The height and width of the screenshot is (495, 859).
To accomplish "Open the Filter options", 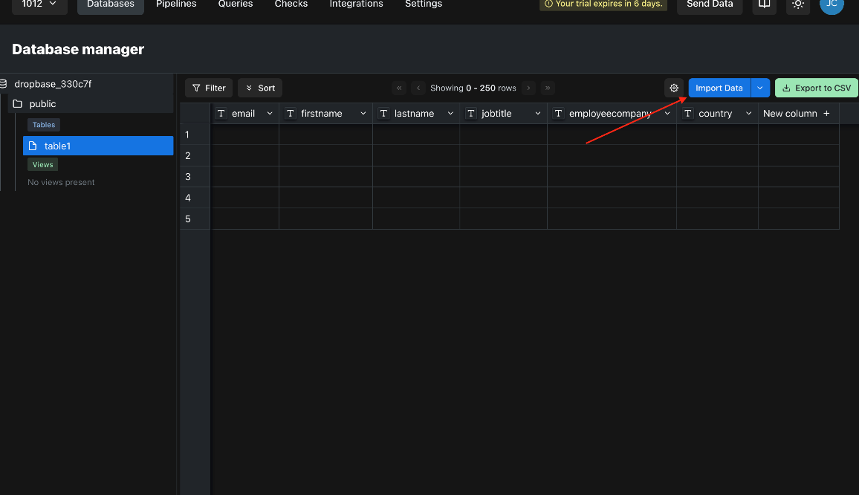I will (x=209, y=88).
